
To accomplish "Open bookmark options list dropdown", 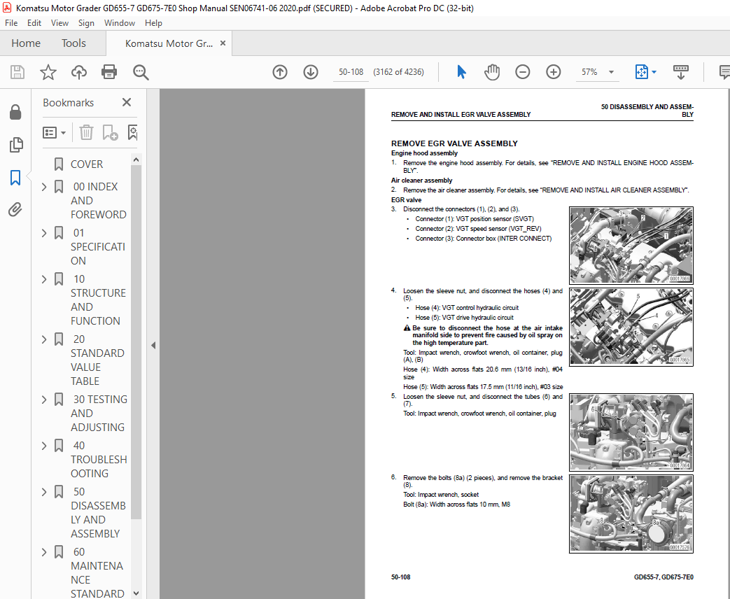I will 55,133.
